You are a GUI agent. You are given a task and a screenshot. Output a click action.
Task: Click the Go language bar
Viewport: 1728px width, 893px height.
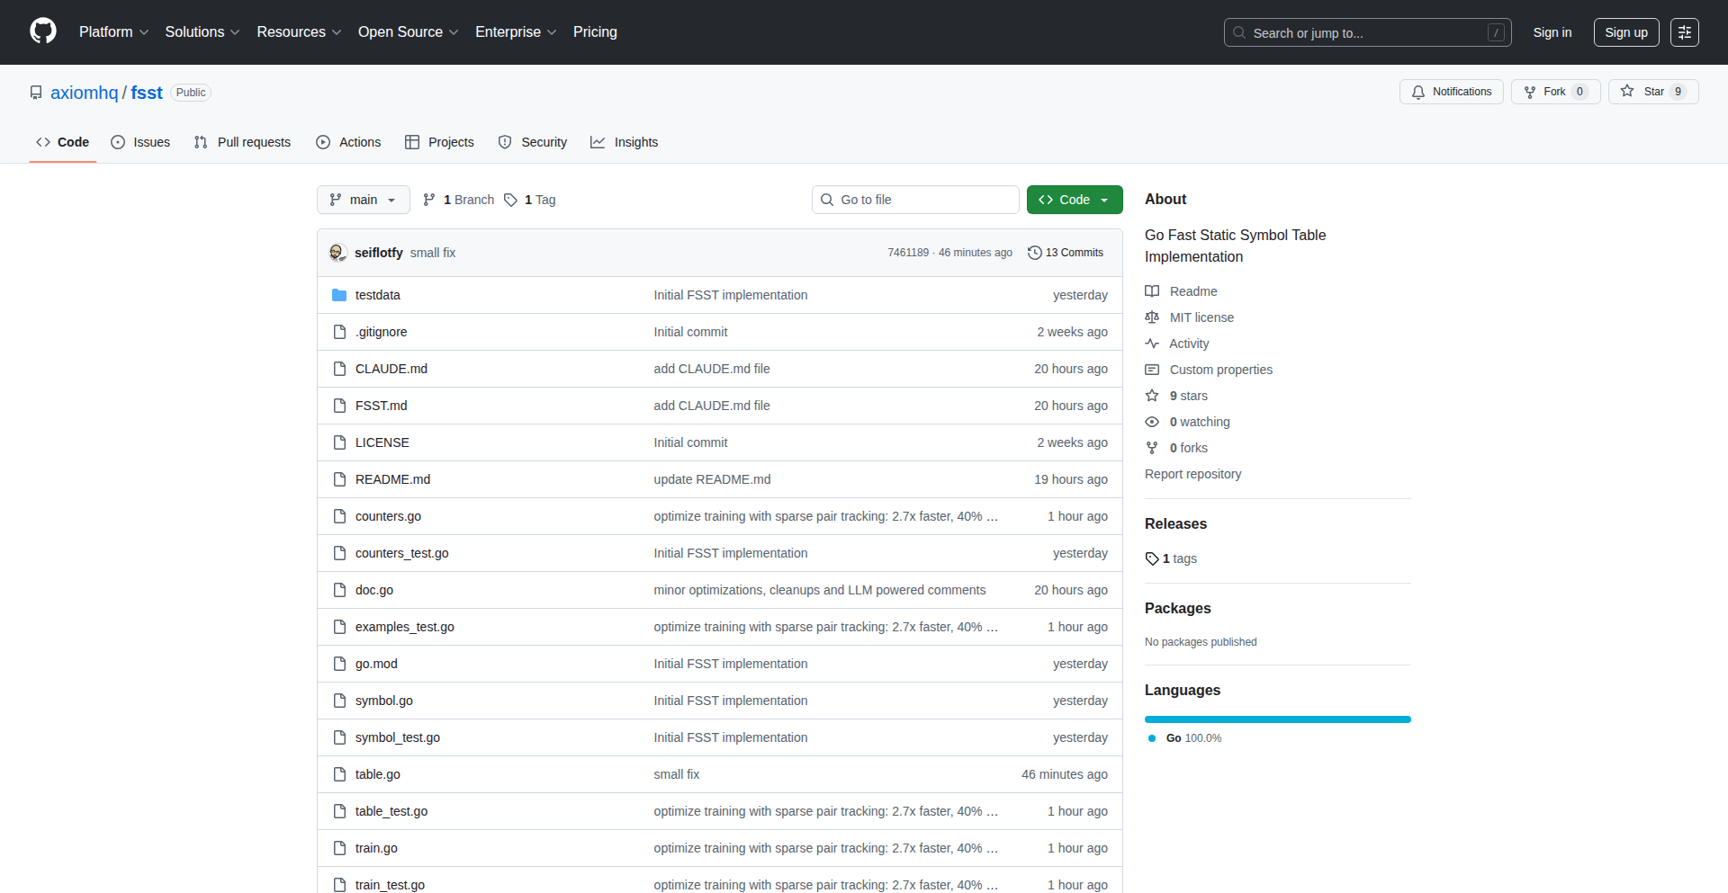1277,719
